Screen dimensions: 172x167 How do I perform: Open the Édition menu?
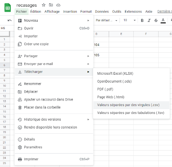tap(36, 12)
